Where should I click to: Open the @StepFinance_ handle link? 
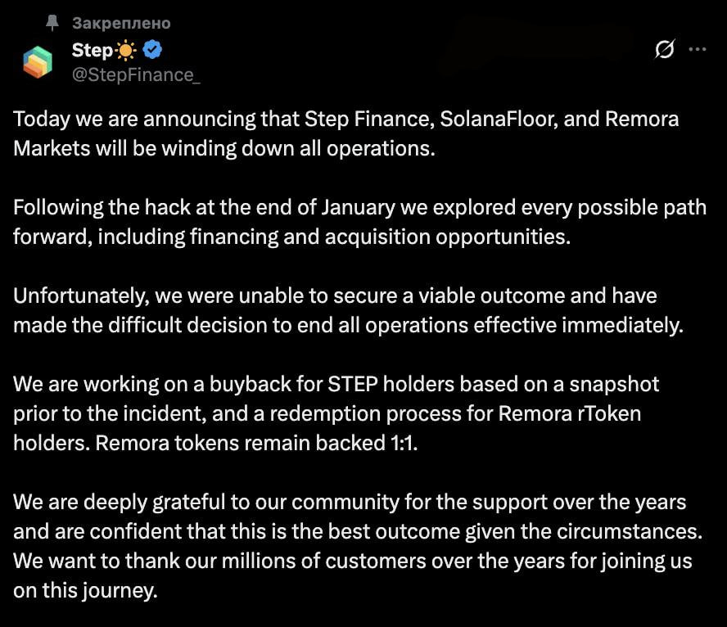136,75
